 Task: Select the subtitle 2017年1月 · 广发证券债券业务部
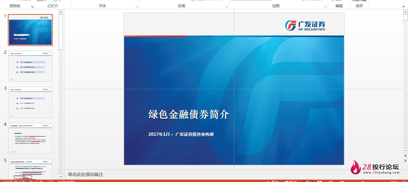point(181,134)
